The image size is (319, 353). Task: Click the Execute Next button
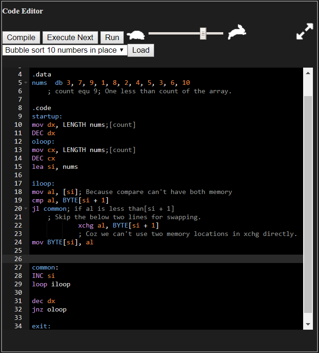[70, 37]
